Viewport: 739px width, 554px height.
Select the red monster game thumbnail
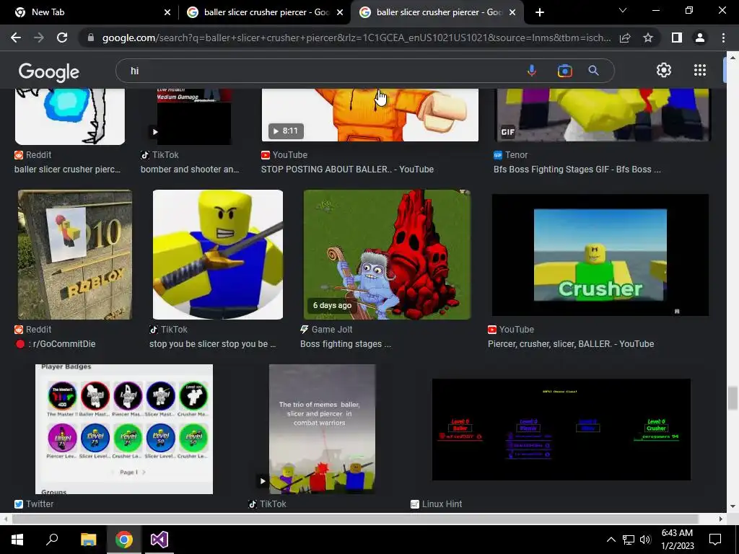387,255
